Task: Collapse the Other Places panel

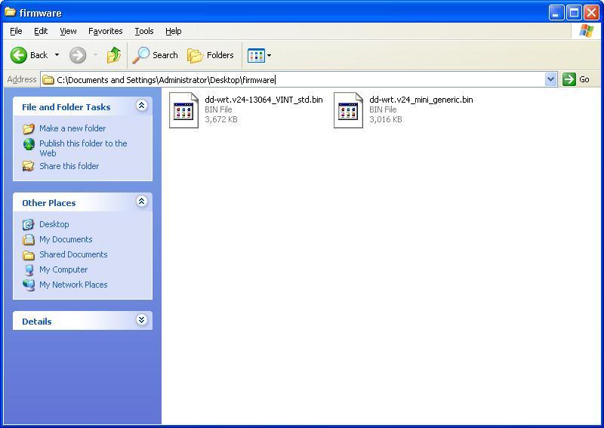Action: (x=142, y=201)
